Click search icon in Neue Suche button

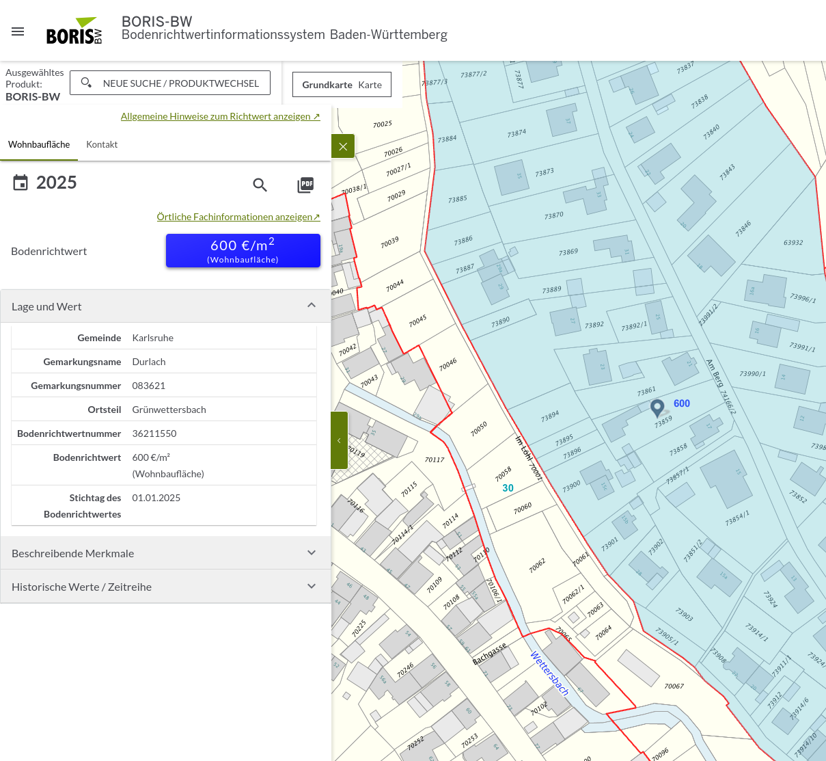[86, 83]
